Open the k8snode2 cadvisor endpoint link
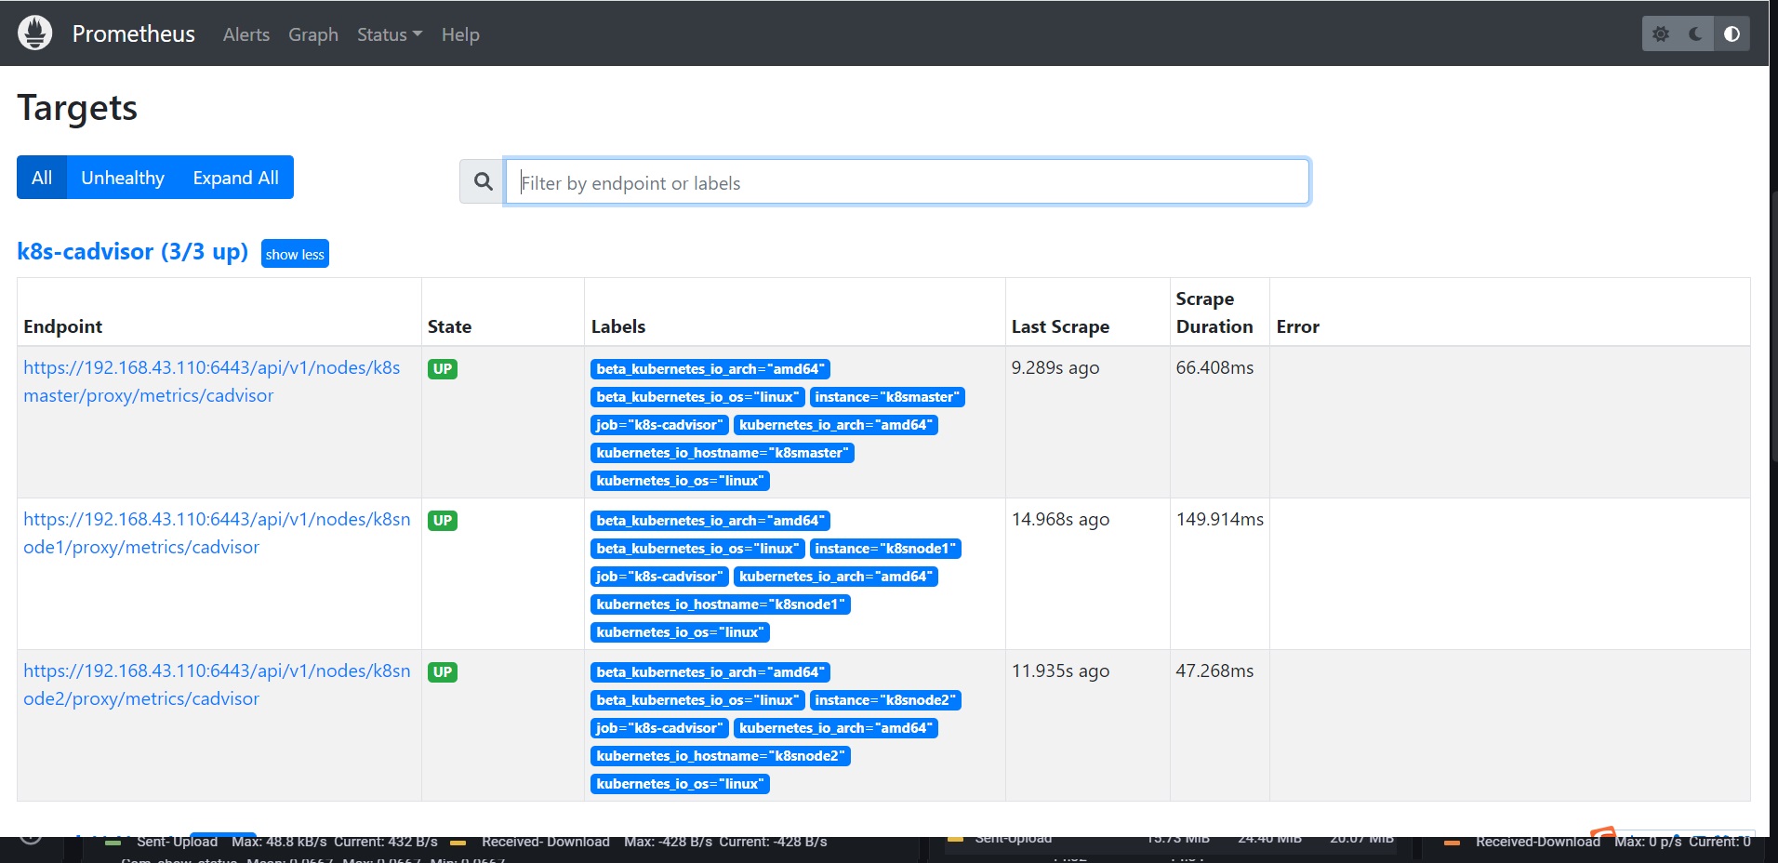 217,684
